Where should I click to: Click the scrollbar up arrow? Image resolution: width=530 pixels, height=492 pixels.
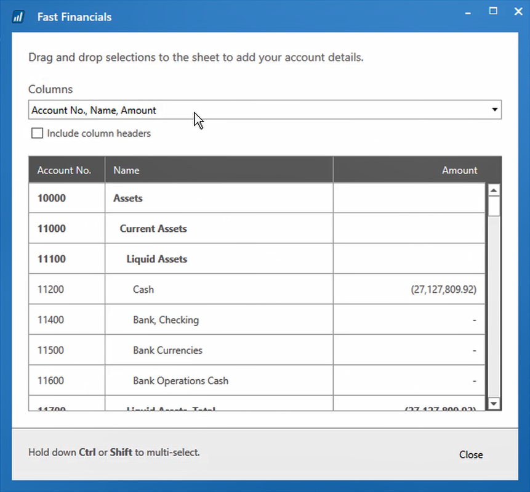click(x=494, y=191)
